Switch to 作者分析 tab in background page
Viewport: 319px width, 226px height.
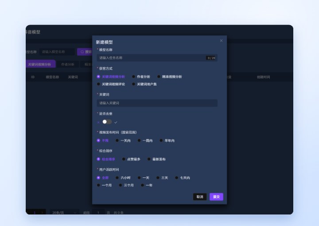click(x=67, y=64)
